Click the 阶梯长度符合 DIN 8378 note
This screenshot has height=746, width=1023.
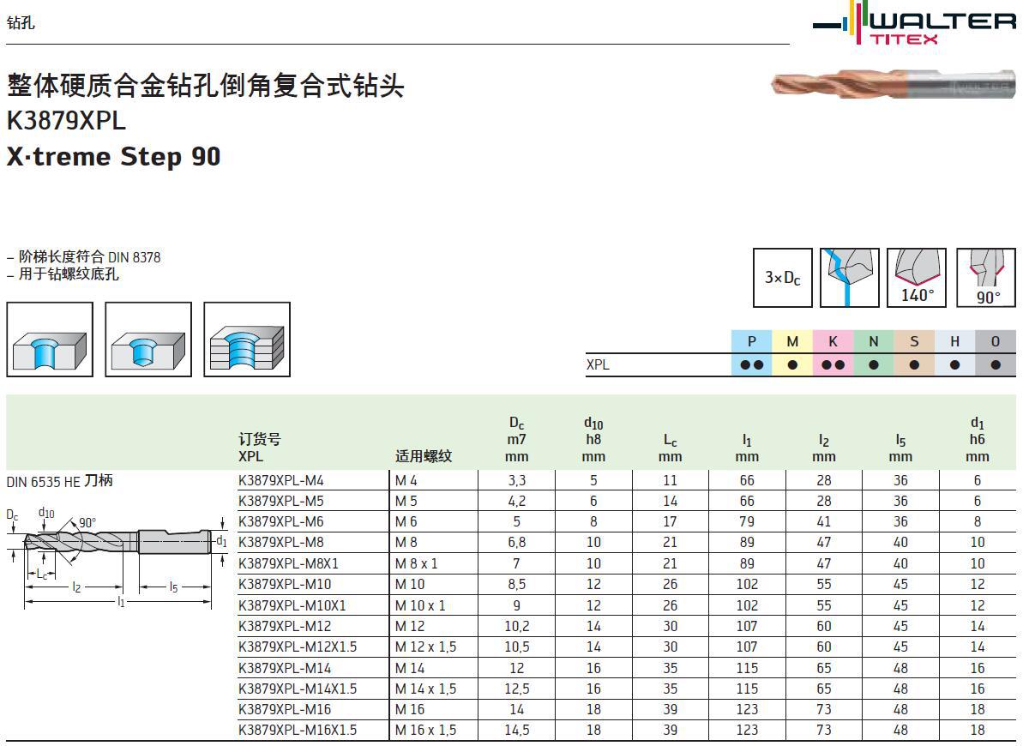point(83,257)
